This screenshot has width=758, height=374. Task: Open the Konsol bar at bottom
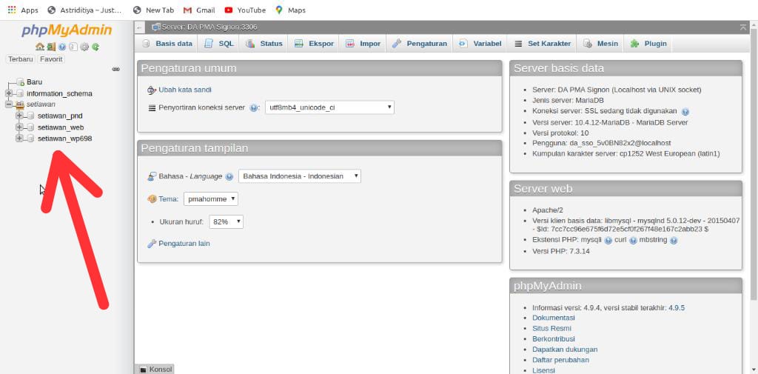click(155, 369)
